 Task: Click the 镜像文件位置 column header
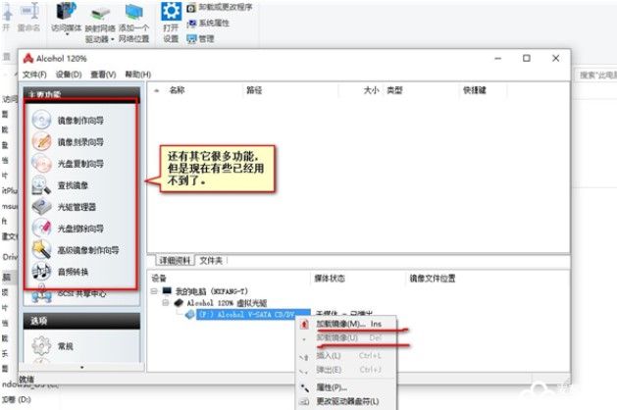433,279
